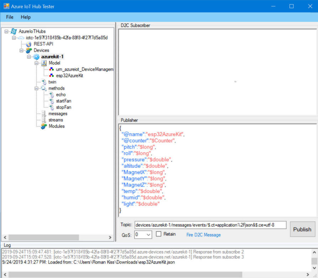Viewport: 318px width, 278px height.
Task: Collapse the Devices node
Action: (21, 50)
